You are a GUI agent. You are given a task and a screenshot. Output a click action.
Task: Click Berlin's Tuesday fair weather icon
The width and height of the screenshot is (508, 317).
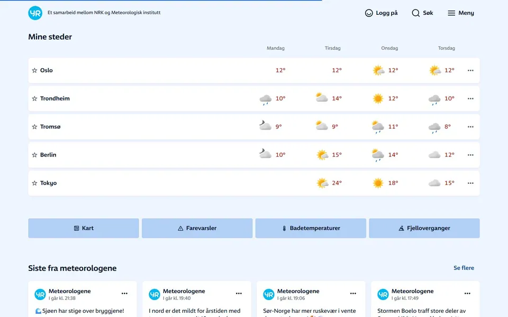(322, 155)
